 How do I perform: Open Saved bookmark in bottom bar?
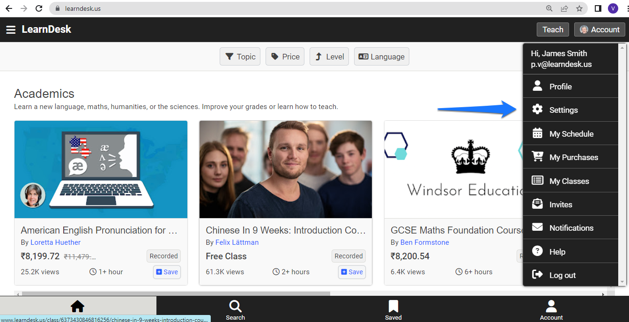tap(393, 309)
